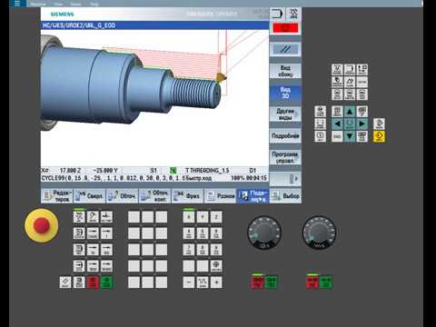Screen dimensions: 436x327
Task: Hit the yellow-red emergency stop button
Action: pyautogui.click(x=41, y=225)
